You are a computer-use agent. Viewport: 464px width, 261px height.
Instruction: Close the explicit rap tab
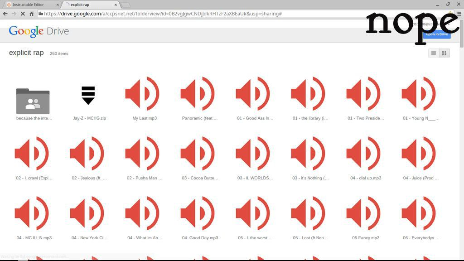point(116,5)
